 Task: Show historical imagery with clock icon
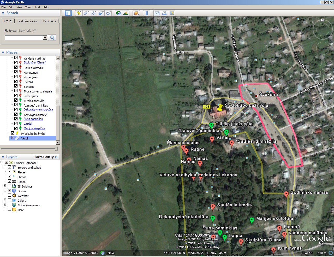pyautogui.click(x=118, y=13)
